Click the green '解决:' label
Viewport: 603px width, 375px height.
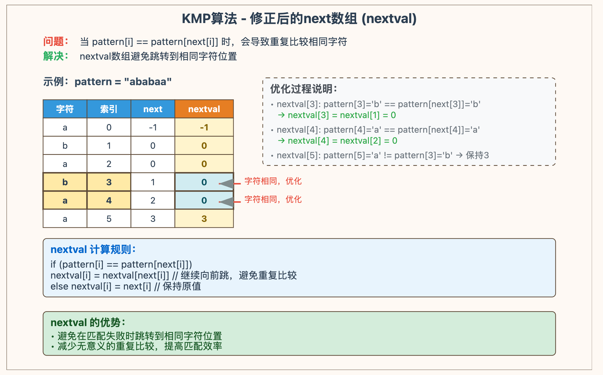point(56,56)
